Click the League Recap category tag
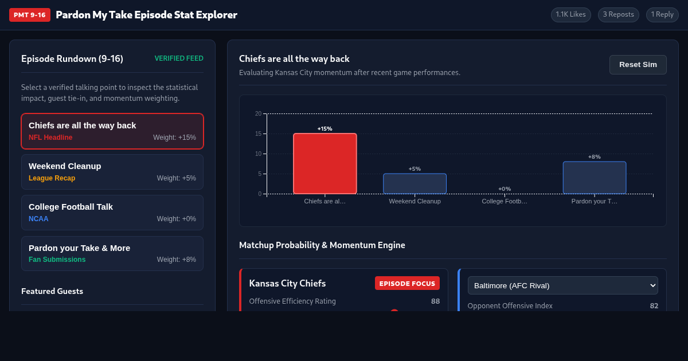The image size is (688, 361). [52, 178]
